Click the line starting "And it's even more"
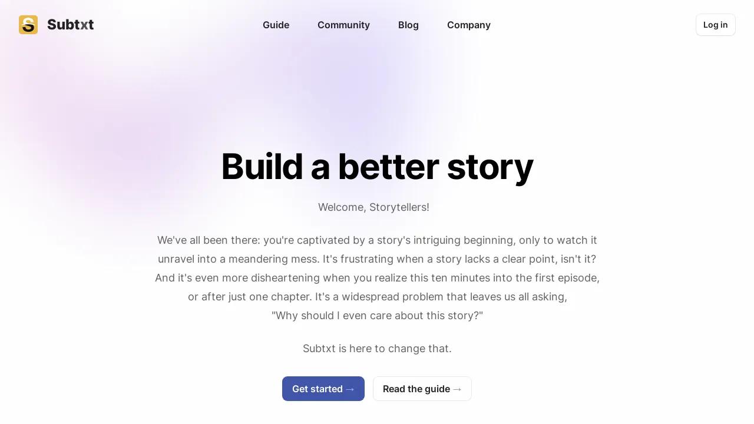Viewport: 754px width, 424px height. (377, 278)
